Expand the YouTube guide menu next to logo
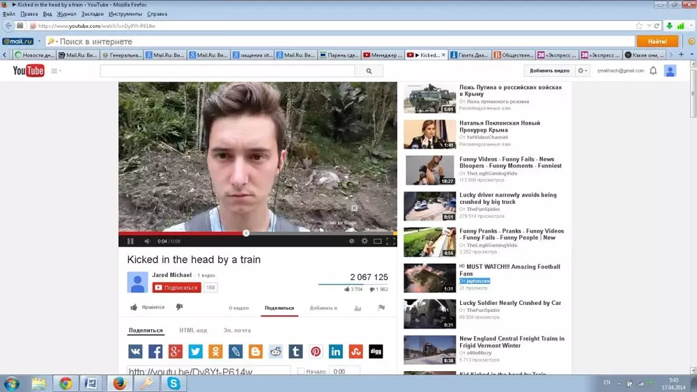Viewport: 697px width, 392px height. point(56,70)
